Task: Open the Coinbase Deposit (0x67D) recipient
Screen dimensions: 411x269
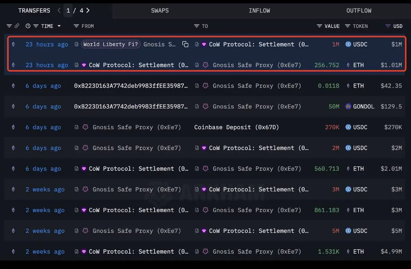Action: click(x=237, y=127)
